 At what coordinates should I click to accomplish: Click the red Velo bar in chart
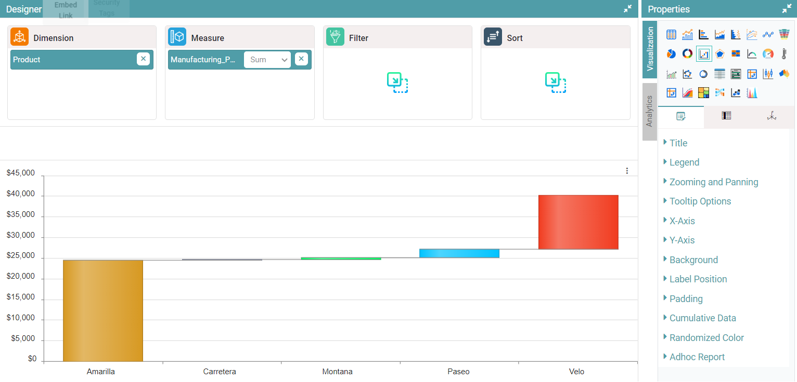pos(578,222)
